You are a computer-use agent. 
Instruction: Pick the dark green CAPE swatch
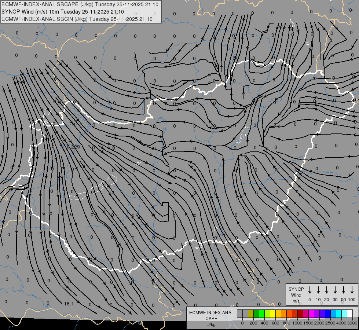click(x=256, y=314)
